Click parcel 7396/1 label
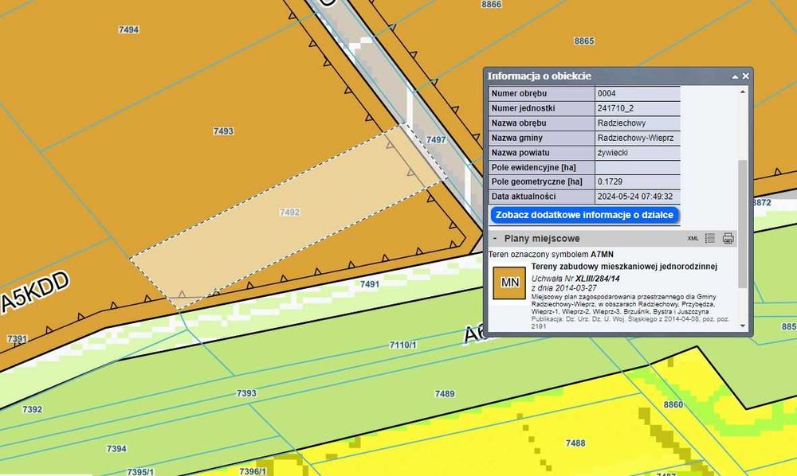Viewport: 797px width, 476px height. (253, 471)
